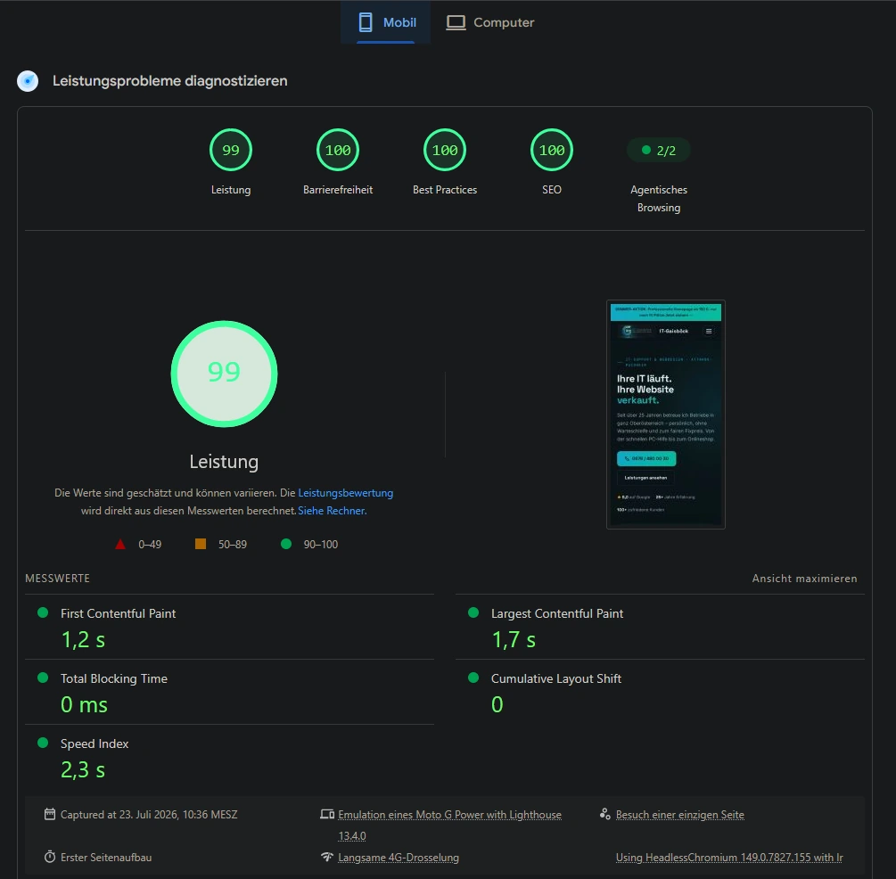Image resolution: width=896 pixels, height=879 pixels.
Task: Open the Using HeadlessChromium 149.0.7827.155 link
Action: click(729, 858)
